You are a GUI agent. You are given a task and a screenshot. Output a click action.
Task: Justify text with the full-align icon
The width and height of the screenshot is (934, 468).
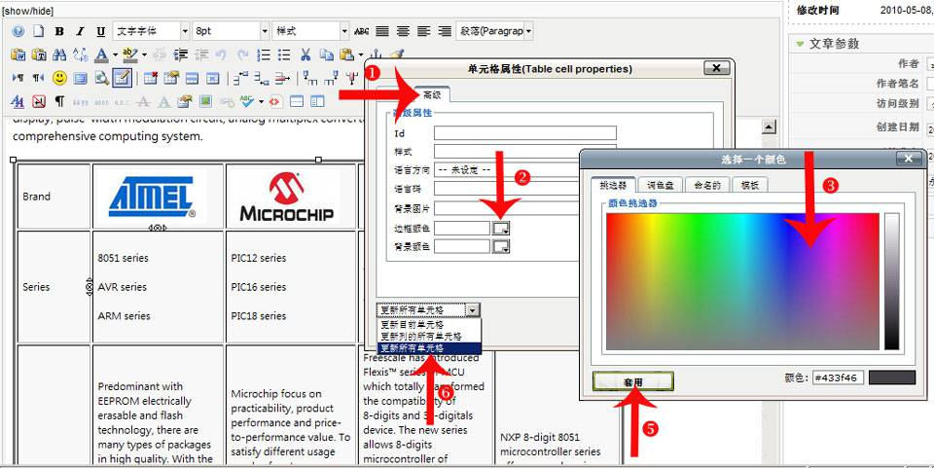point(382,31)
